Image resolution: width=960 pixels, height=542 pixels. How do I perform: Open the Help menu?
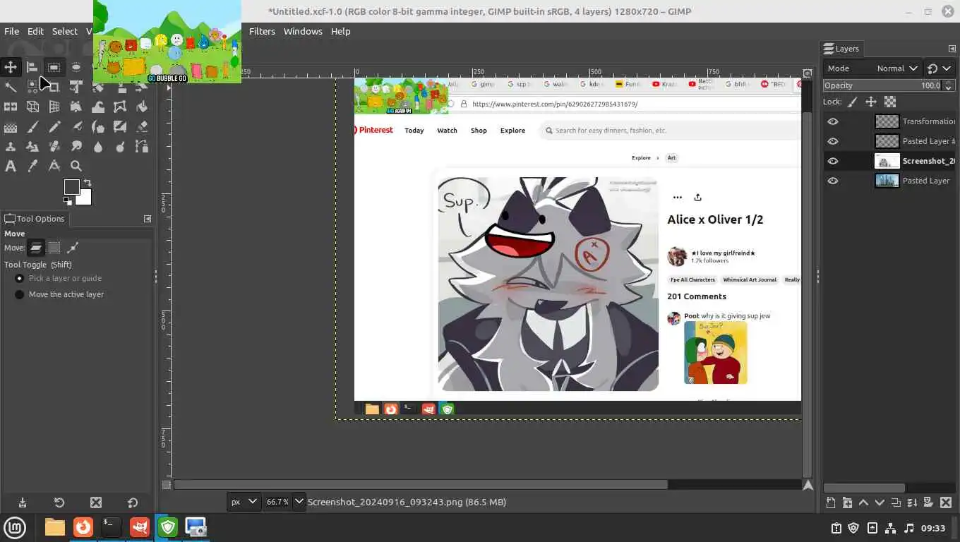[340, 31]
